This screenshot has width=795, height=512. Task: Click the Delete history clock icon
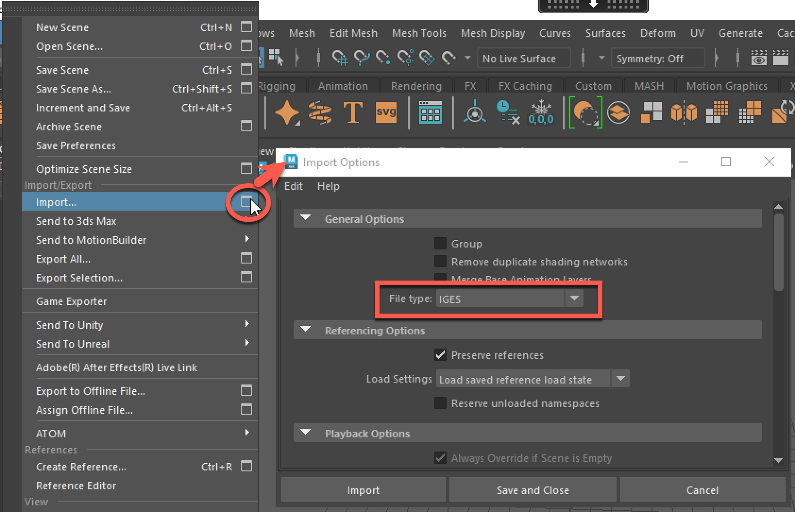pyautogui.click(x=507, y=112)
